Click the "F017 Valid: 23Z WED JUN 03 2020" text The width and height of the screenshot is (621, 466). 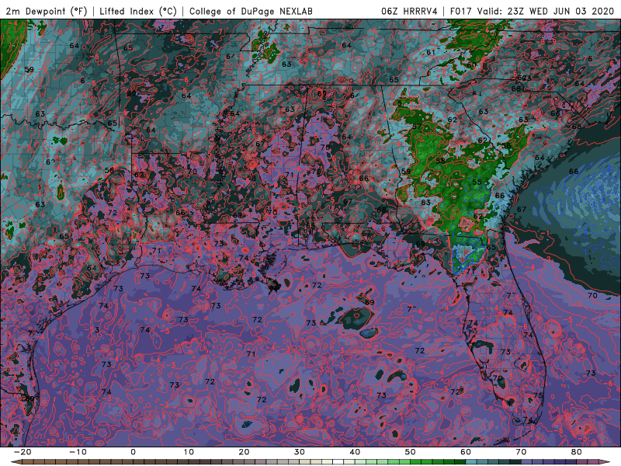click(x=532, y=11)
